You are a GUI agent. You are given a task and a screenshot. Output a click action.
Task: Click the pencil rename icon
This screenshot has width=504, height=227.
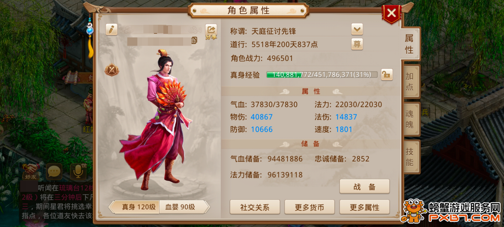pyautogui.click(x=112, y=30)
